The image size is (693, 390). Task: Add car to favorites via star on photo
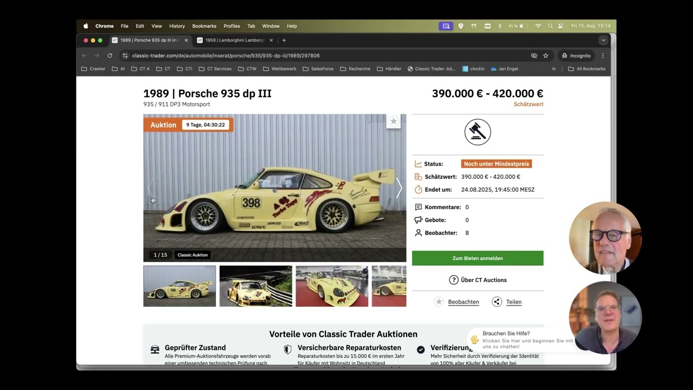(394, 121)
